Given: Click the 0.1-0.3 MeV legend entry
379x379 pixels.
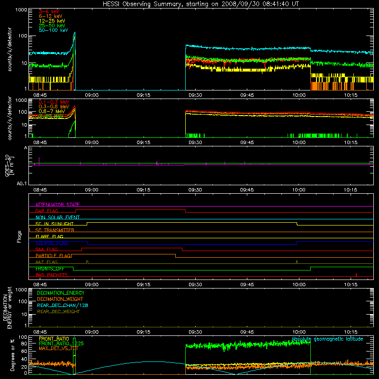Looking at the screenshot, I should [54, 102].
